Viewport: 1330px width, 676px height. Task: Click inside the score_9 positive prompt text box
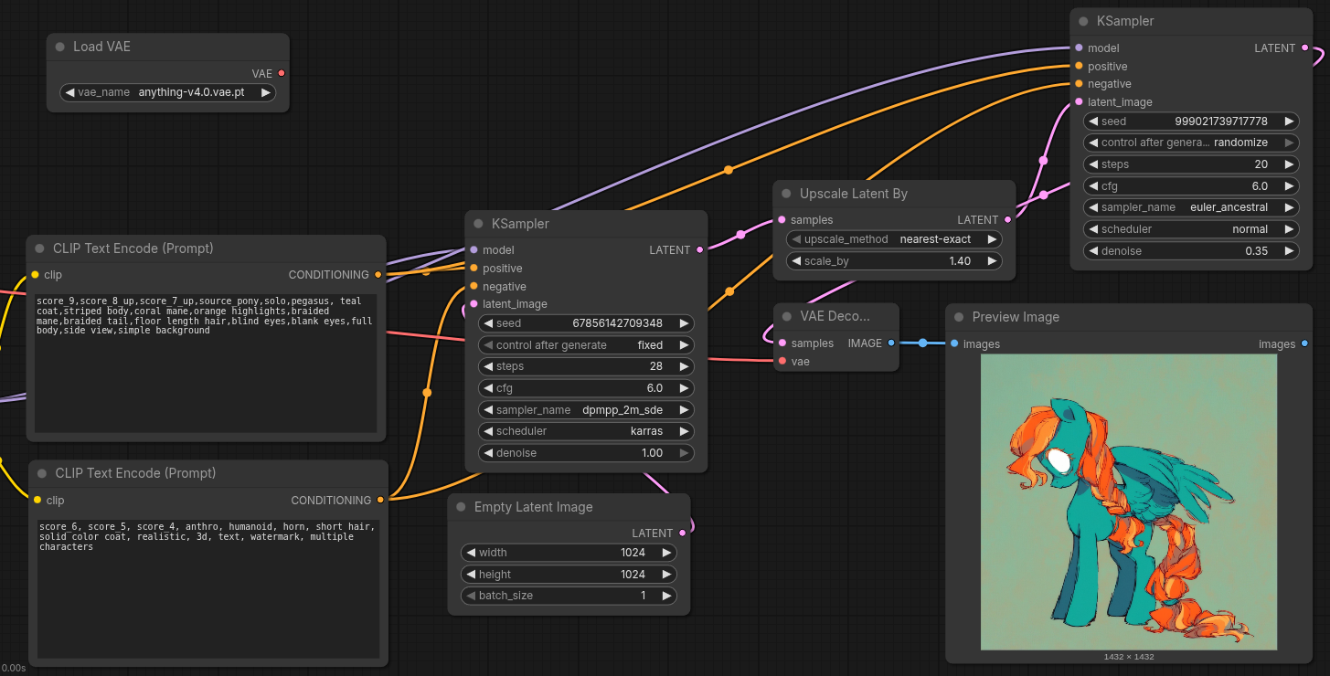[x=206, y=363]
